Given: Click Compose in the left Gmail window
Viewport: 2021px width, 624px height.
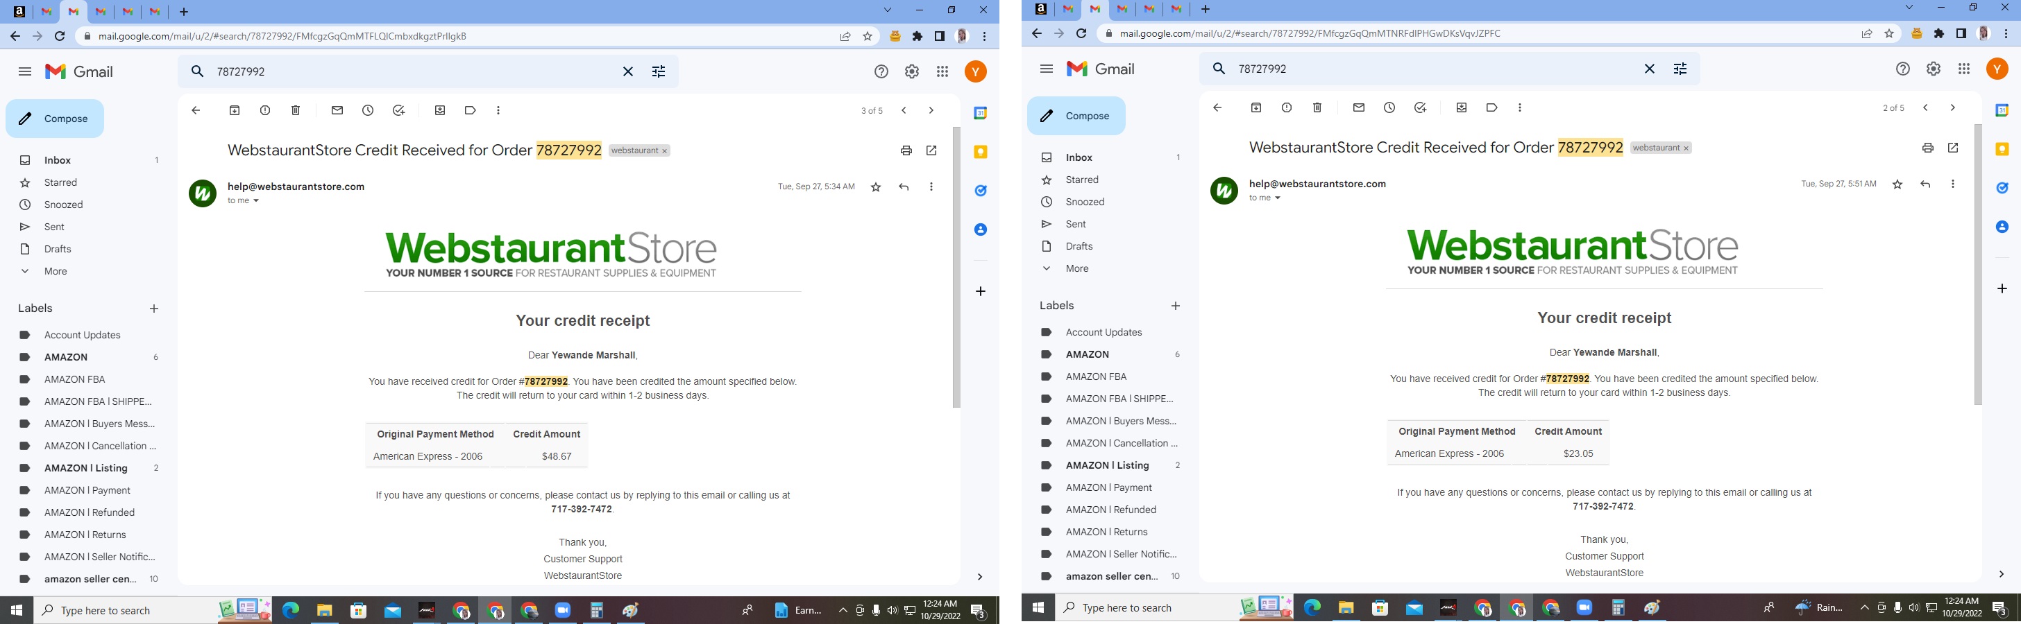Looking at the screenshot, I should coord(55,119).
